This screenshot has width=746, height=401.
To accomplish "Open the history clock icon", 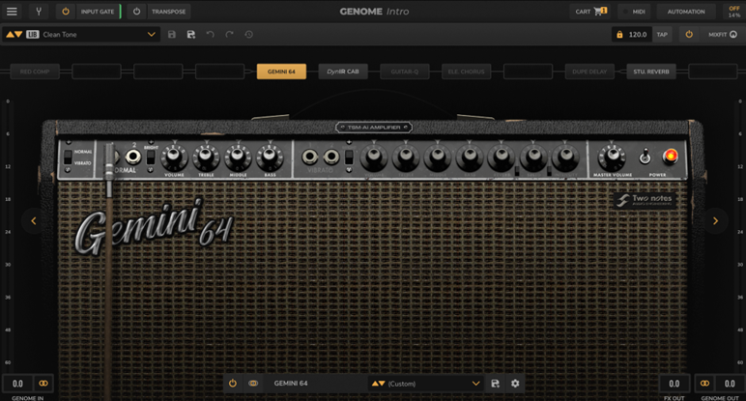I will point(248,34).
